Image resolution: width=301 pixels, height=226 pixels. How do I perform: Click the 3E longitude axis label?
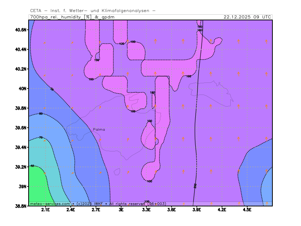121,210
